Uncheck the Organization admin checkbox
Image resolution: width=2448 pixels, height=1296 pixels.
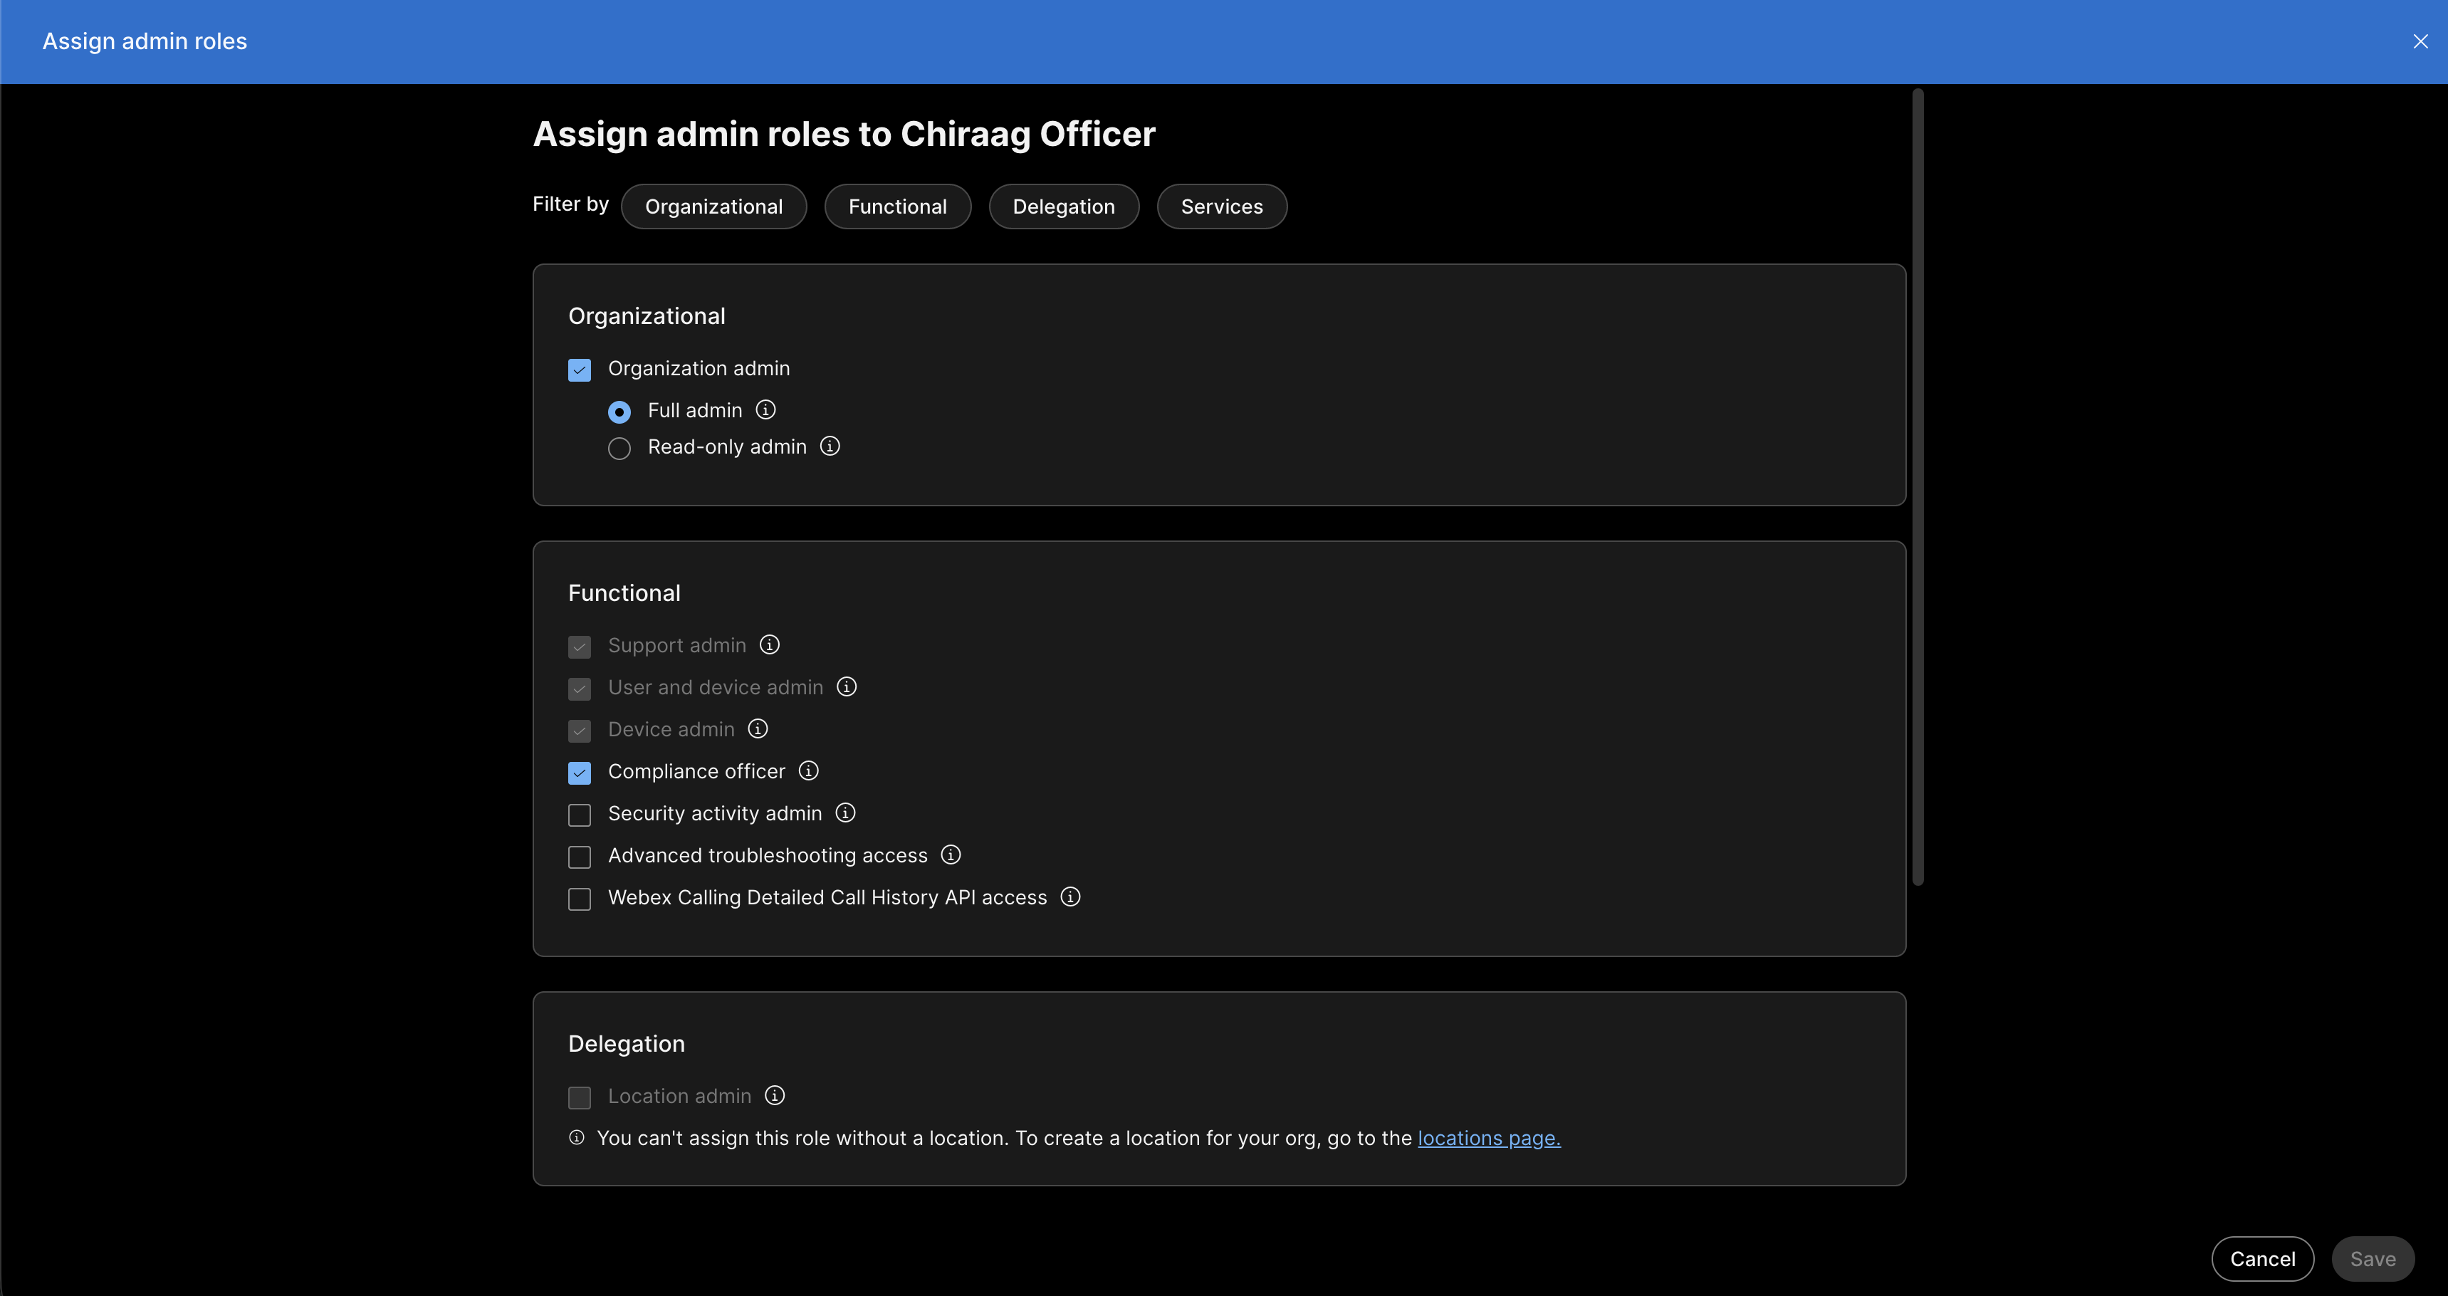(x=580, y=370)
